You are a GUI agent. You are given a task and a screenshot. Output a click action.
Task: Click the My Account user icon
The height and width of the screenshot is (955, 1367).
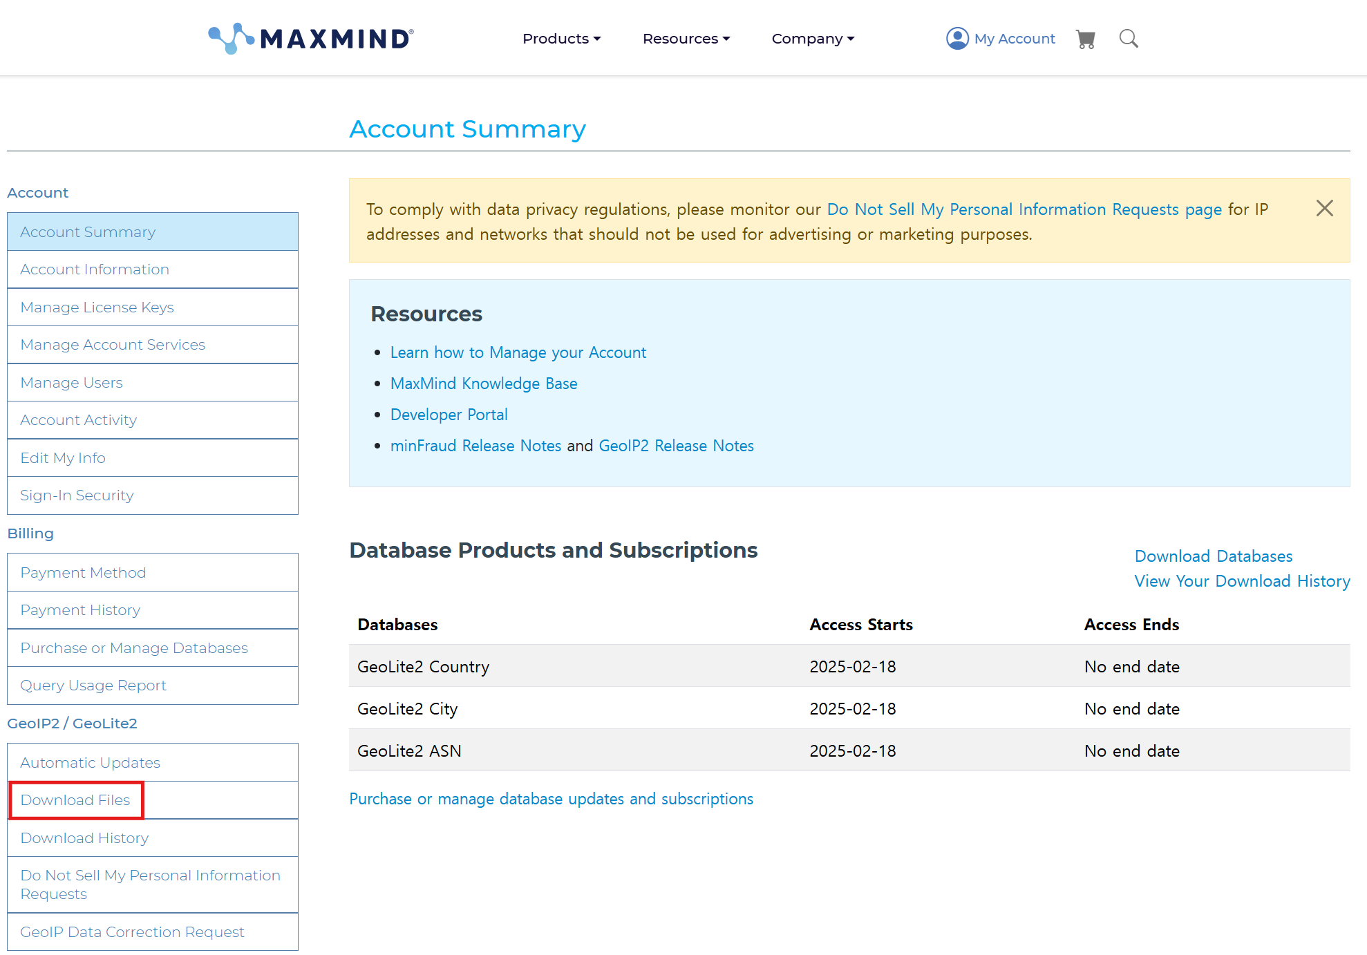pyautogui.click(x=957, y=39)
